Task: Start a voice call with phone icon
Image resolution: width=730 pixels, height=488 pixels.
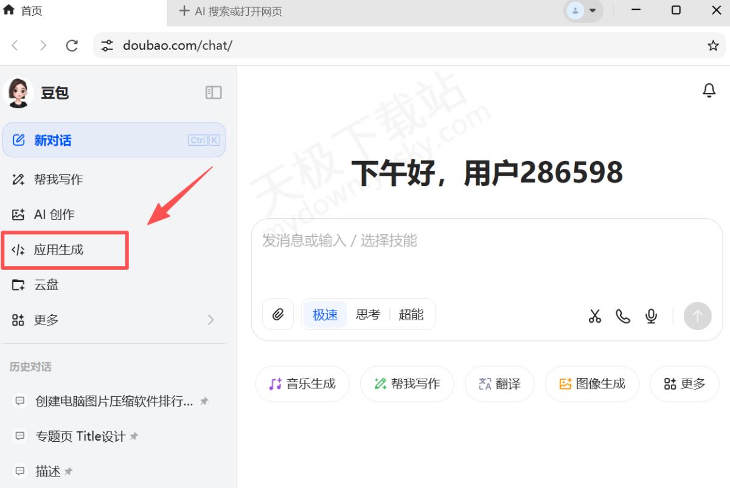Action: [623, 316]
